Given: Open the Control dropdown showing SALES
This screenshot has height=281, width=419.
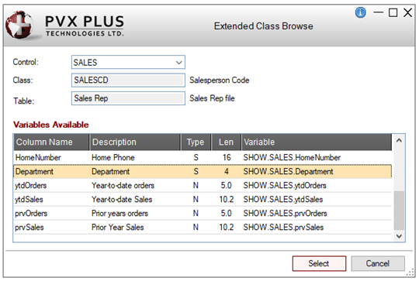Looking at the screenshot, I should click(x=128, y=63).
